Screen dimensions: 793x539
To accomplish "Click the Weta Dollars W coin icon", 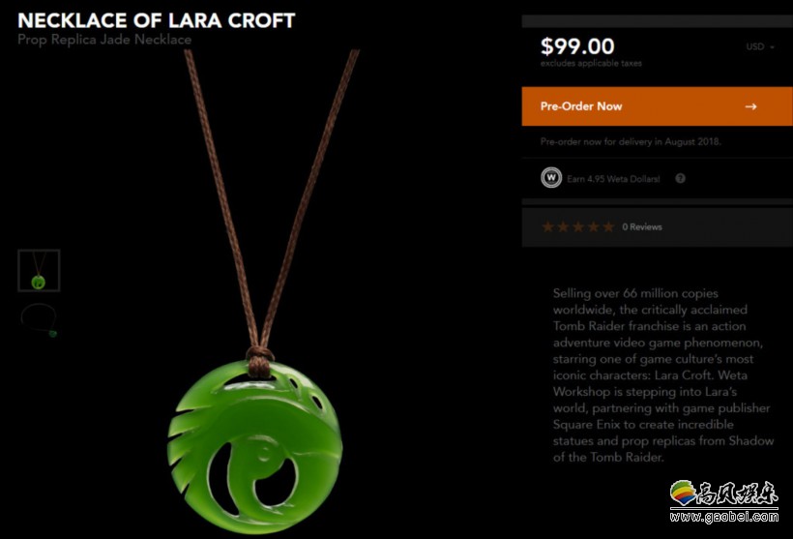I will point(551,178).
